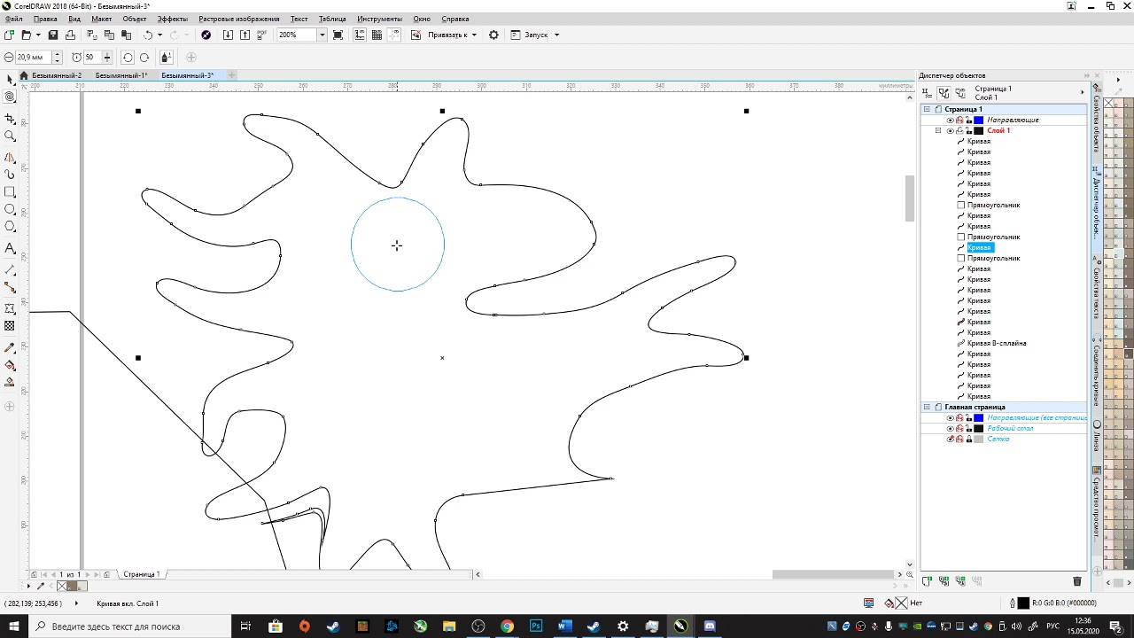1134x638 pixels.
Task: Click the Направляющие layer name
Action: click(x=1013, y=120)
